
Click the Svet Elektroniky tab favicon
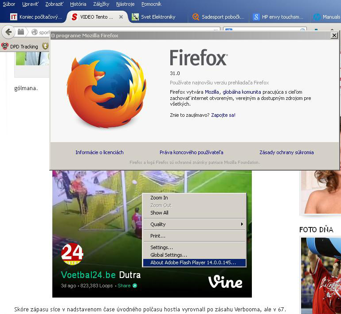(135, 17)
